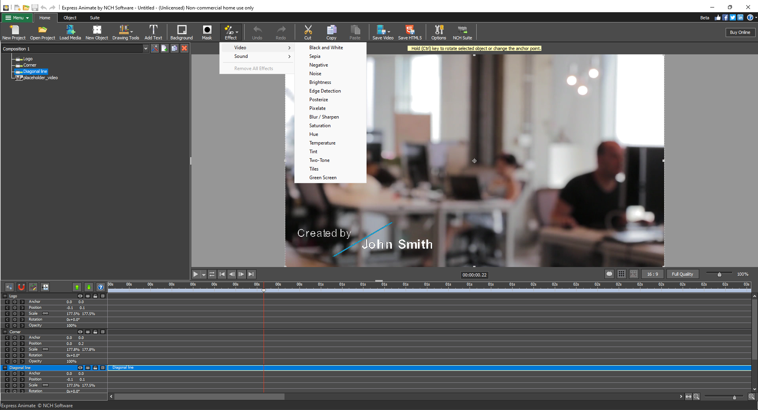The height and width of the screenshot is (410, 758).
Task: Toggle the grid overlay in preview toolbar
Action: (x=621, y=274)
